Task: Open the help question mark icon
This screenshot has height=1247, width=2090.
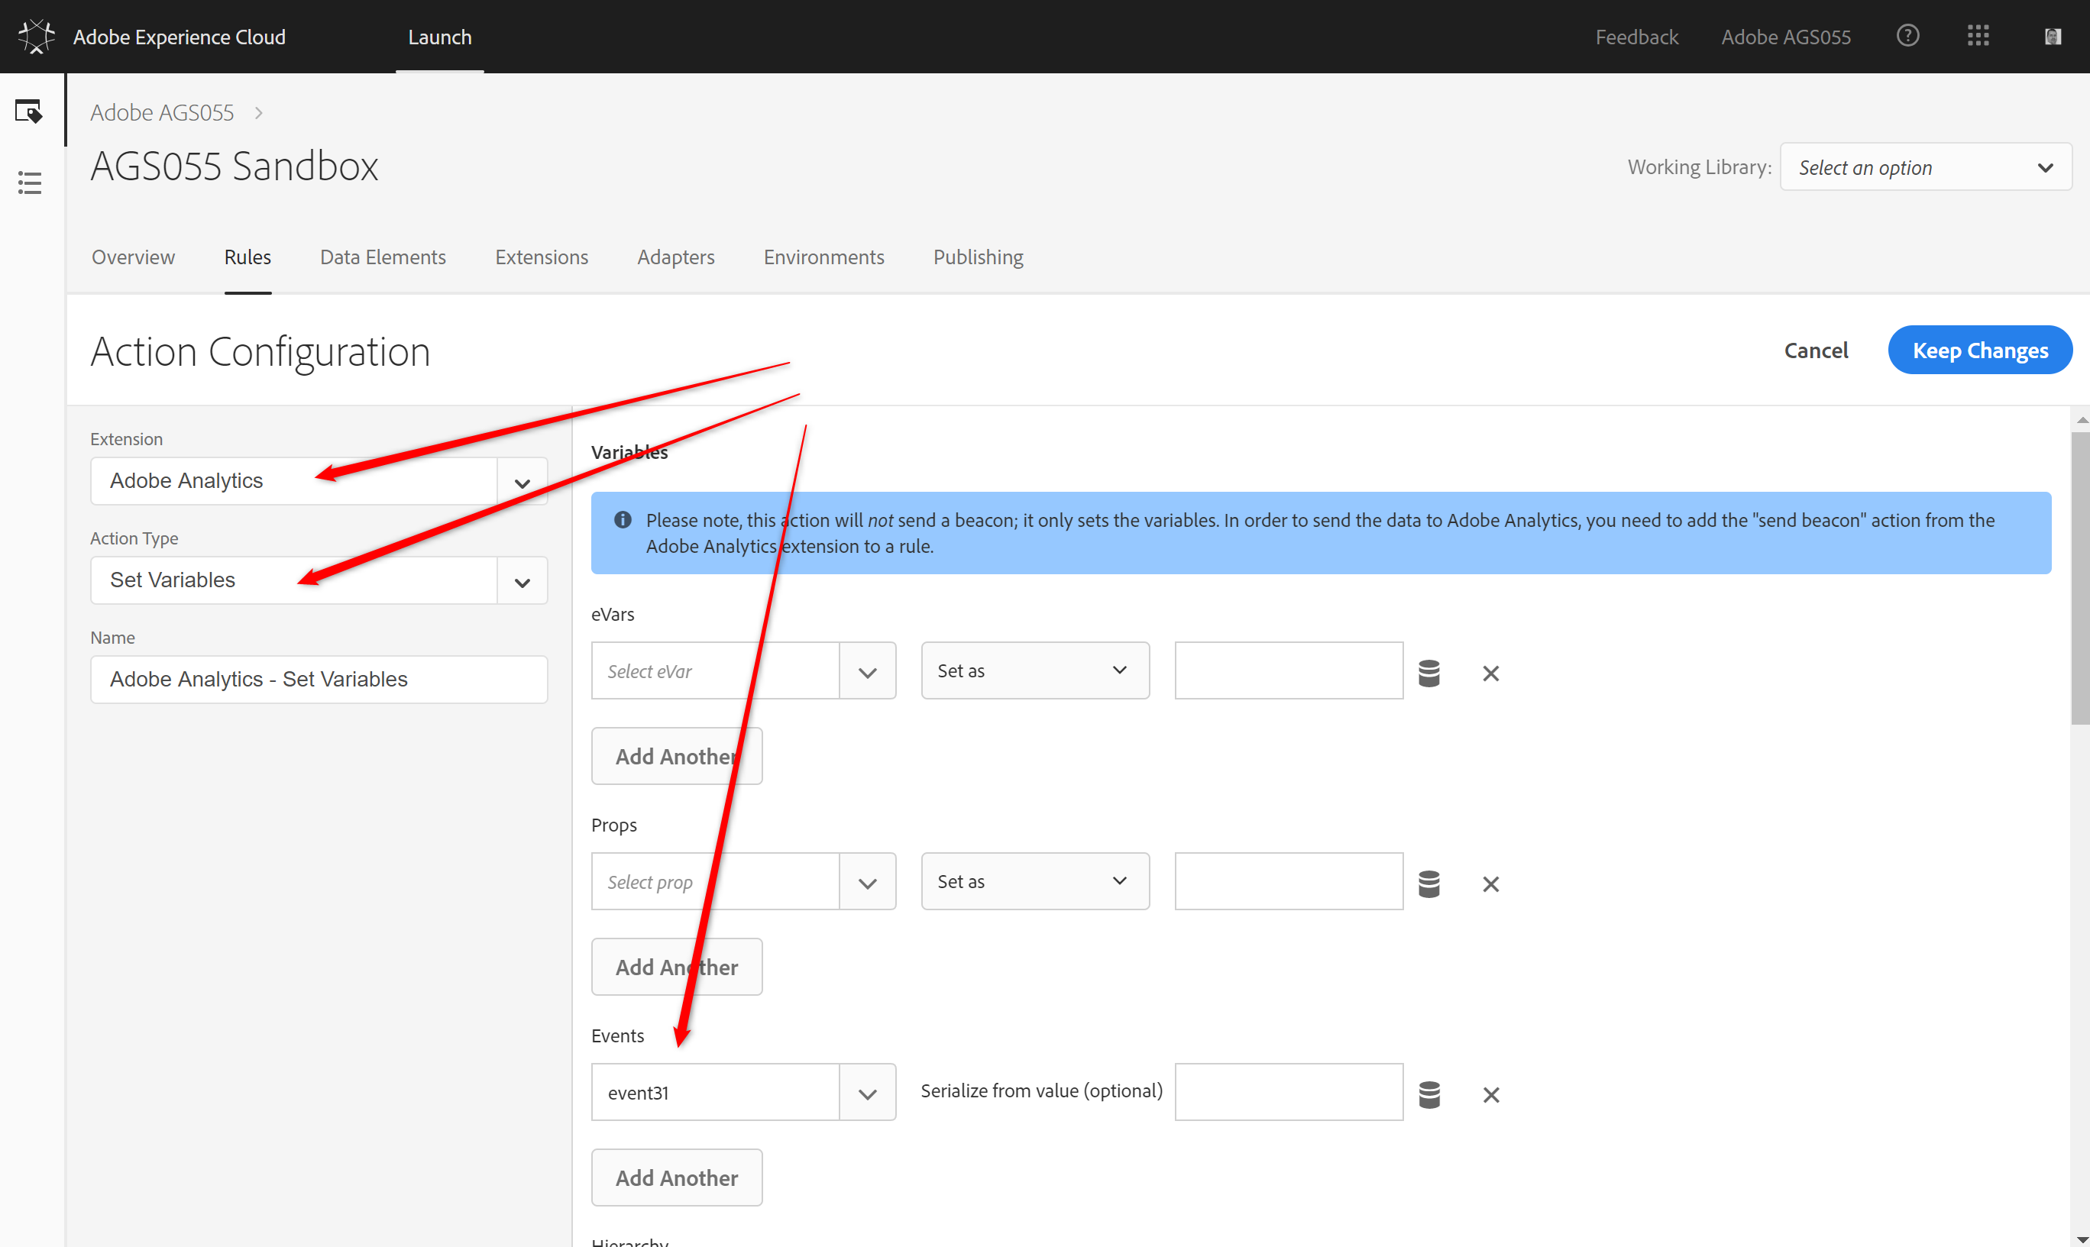Action: [1907, 36]
